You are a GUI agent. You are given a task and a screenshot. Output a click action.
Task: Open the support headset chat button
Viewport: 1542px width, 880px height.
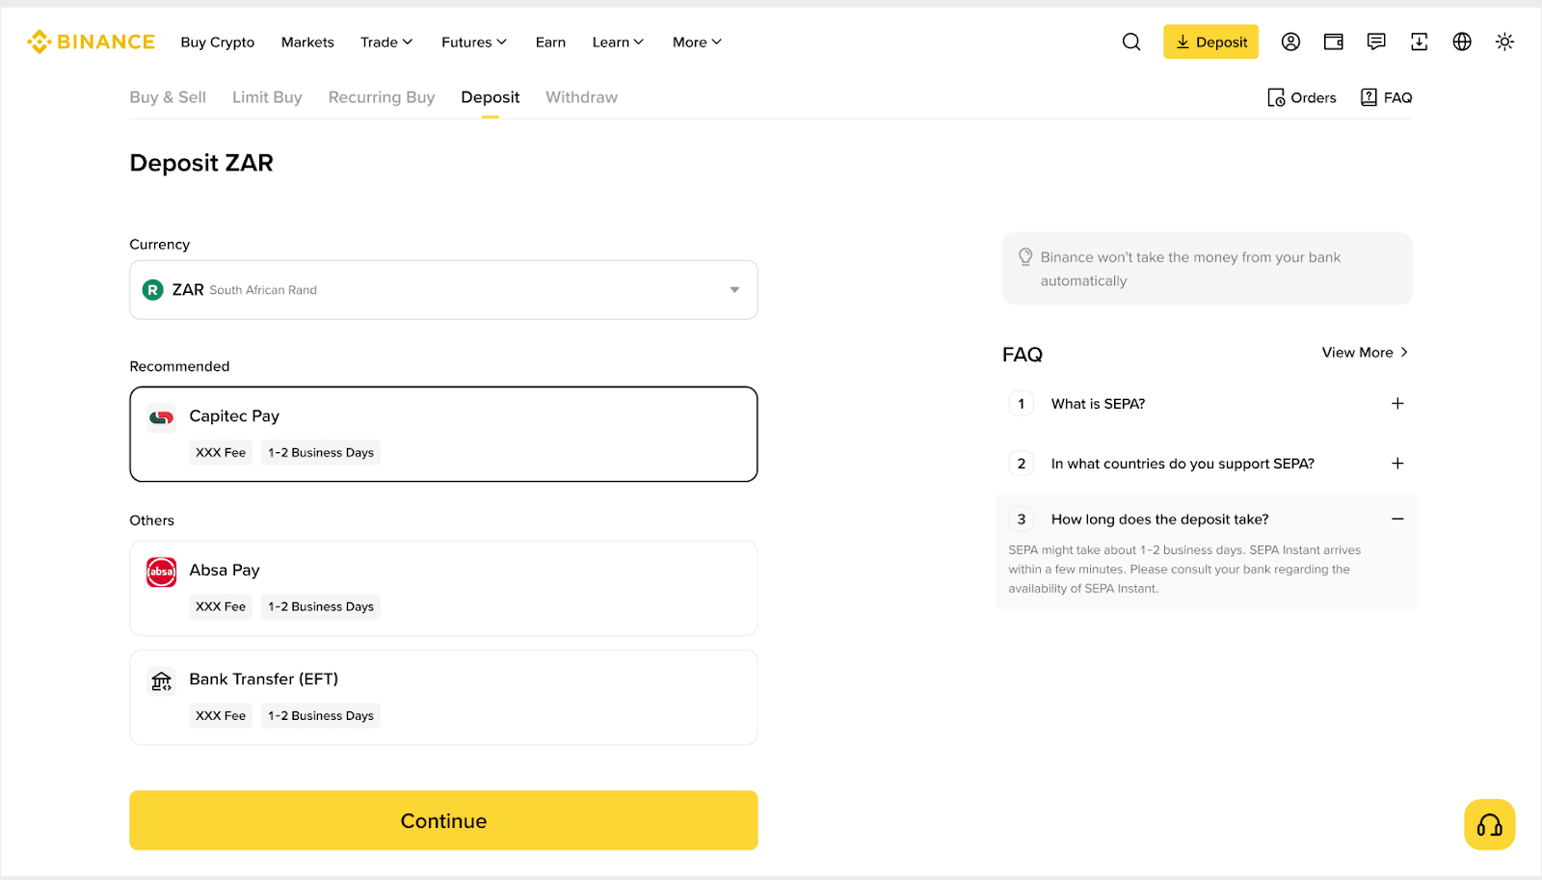coord(1490,825)
